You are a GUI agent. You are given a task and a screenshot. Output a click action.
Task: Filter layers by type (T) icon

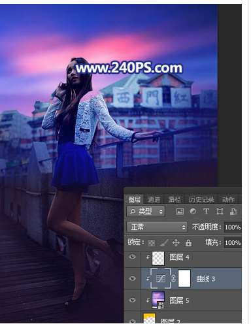coord(206,211)
